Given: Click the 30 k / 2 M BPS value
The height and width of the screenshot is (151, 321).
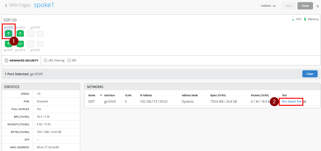Looking at the screenshot, I should click(x=43, y=117).
